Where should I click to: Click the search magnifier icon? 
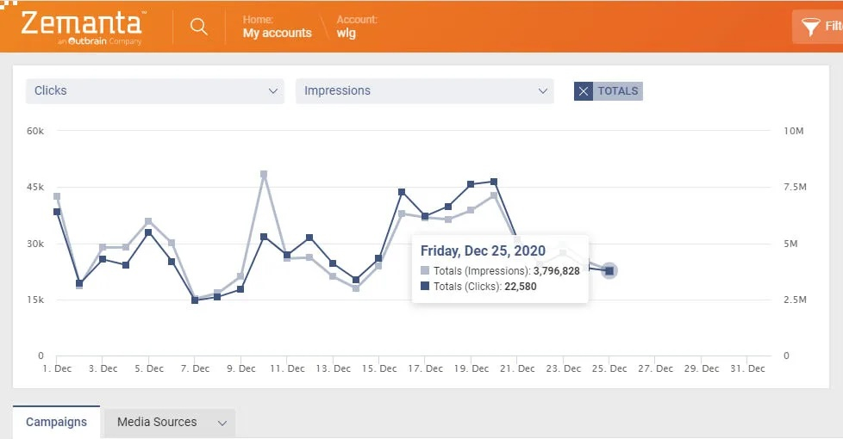[199, 27]
